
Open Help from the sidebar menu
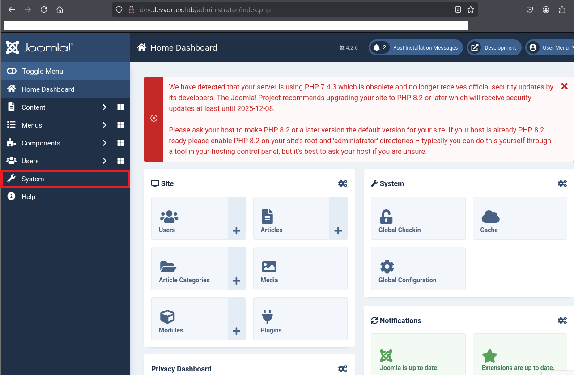[x=28, y=197]
